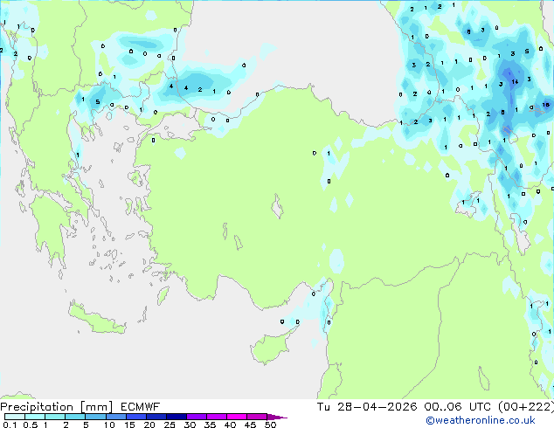Click the '25' legend scale label
This screenshot has height=428, width=554.
coord(170,425)
